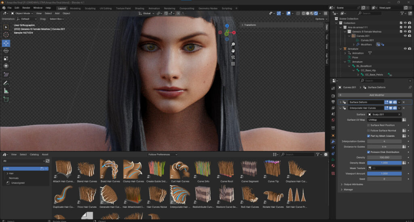The height and width of the screenshot is (222, 414).
Task: Open the Modifiers wrench properties tab
Action: click(333, 142)
